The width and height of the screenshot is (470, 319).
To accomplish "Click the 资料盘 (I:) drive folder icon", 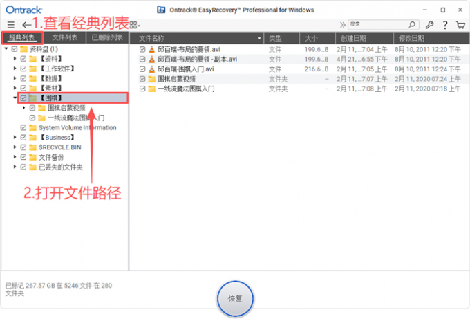I will (x=23, y=49).
